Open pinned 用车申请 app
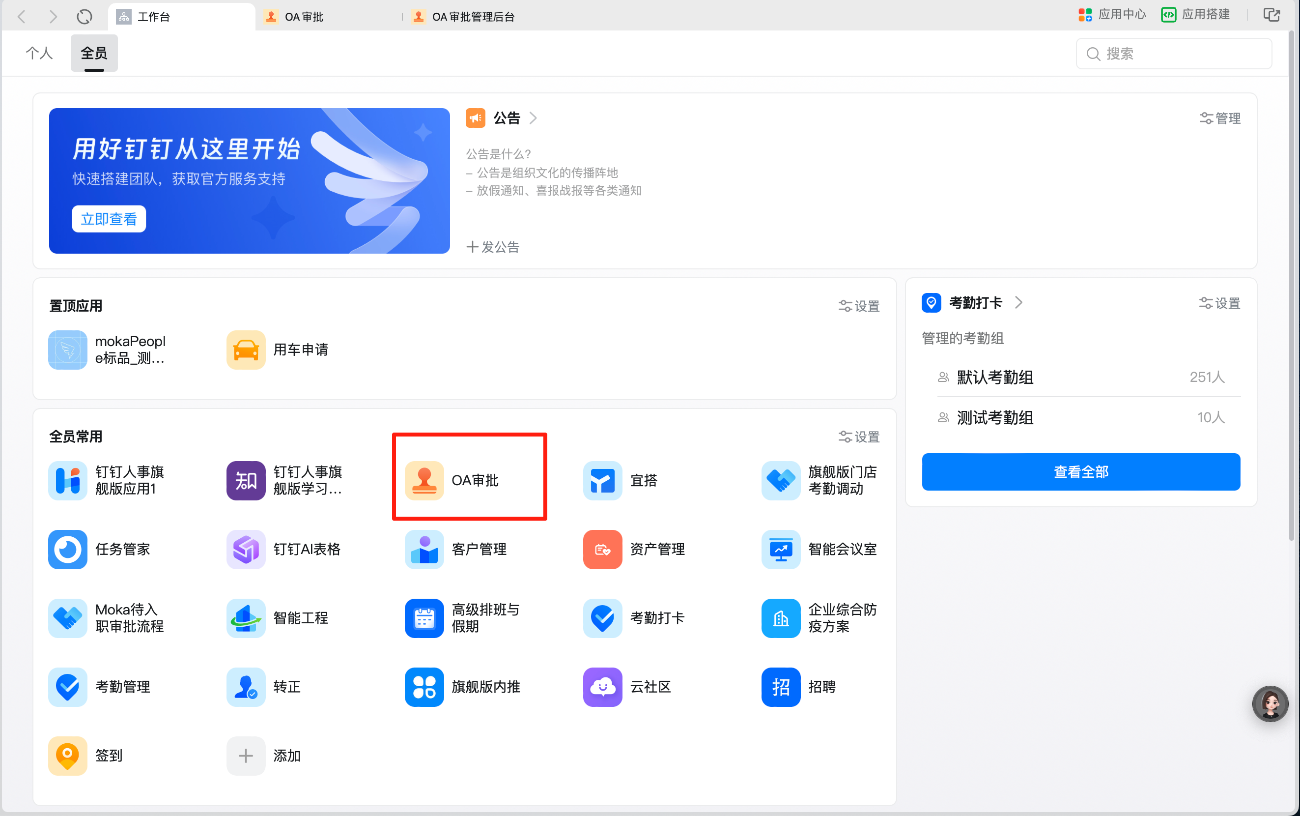This screenshot has width=1300, height=816. tap(277, 350)
